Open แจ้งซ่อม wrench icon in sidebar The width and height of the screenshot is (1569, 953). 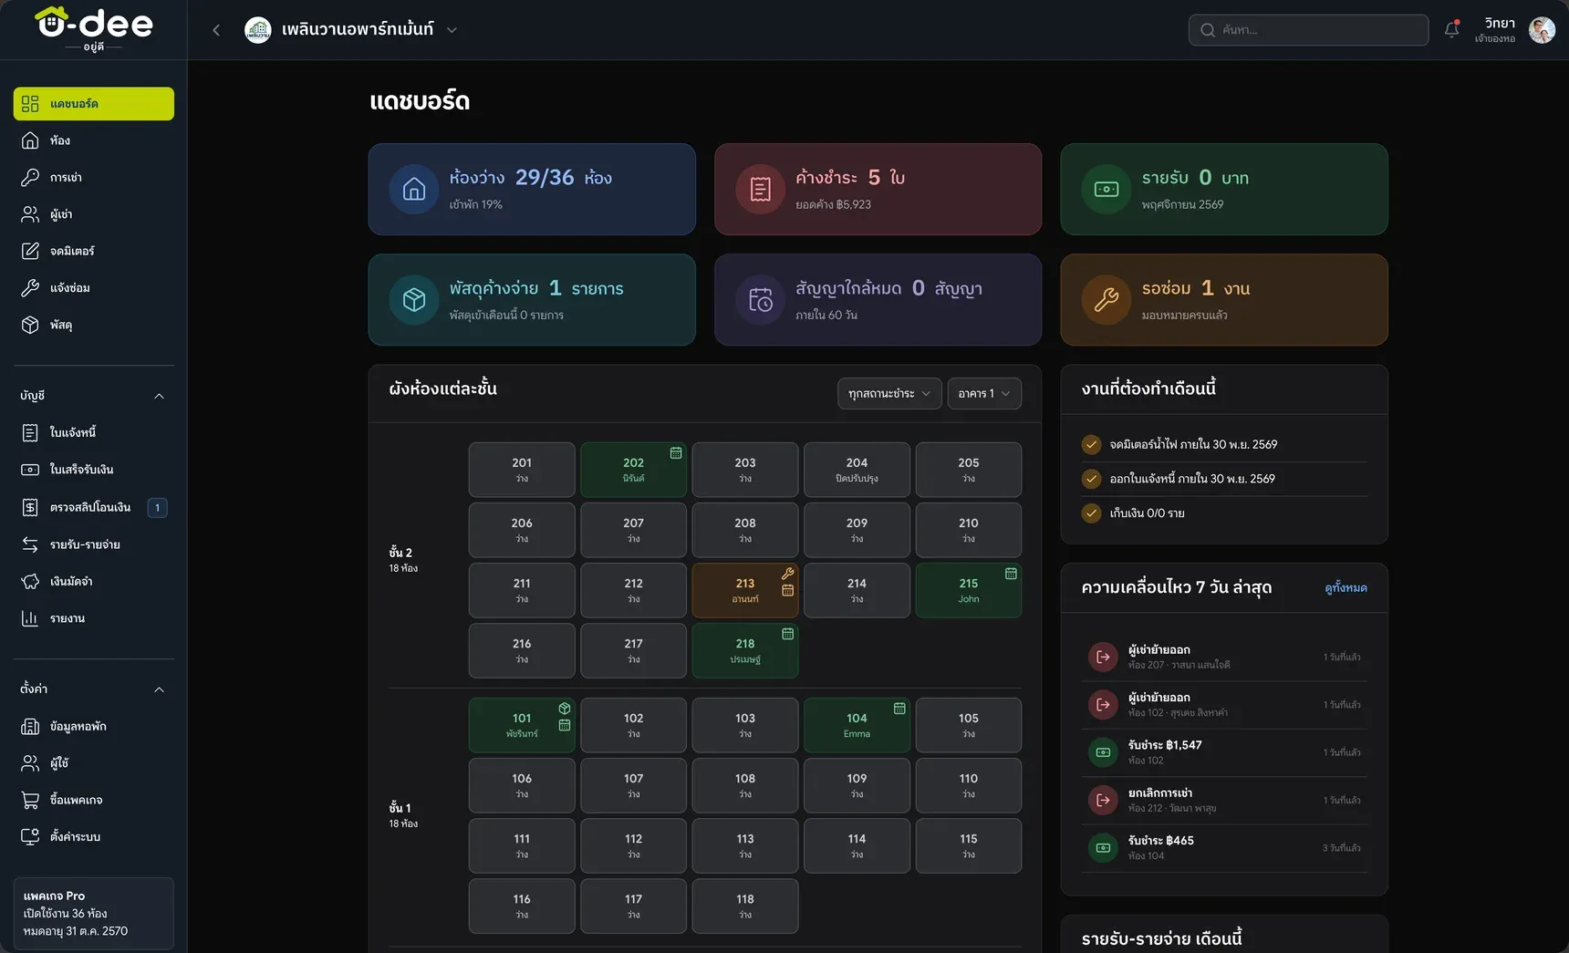click(30, 287)
